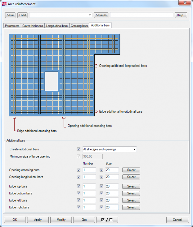Go to the Longitudinal bars tab
Viewport: 193px width, 227px height.
coord(57,26)
